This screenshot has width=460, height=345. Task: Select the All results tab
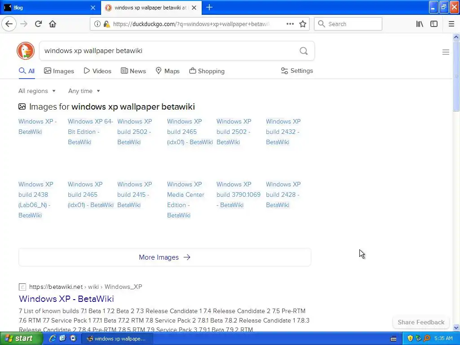(x=27, y=71)
